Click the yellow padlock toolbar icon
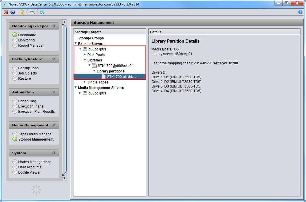The height and width of the screenshot is (202, 306). (x=23, y=12)
